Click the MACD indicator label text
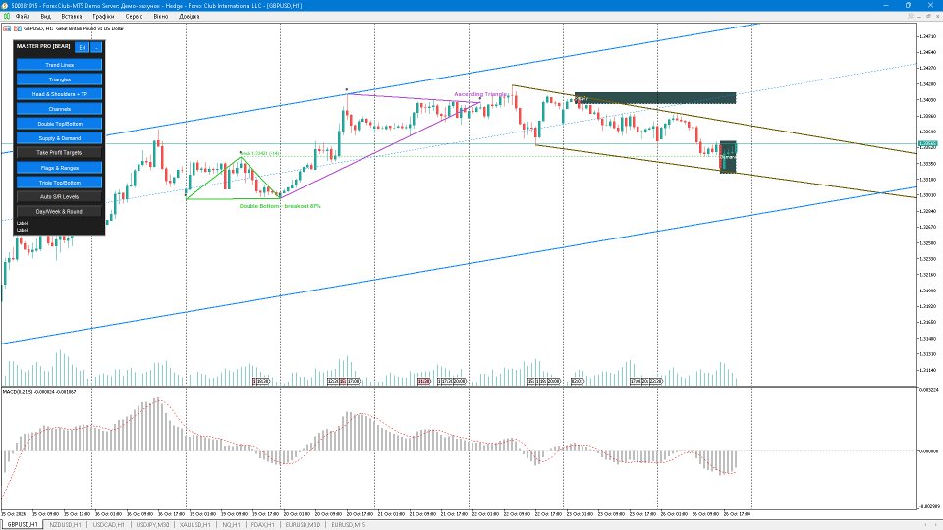Viewport: 943px width, 530px height. pos(39,392)
